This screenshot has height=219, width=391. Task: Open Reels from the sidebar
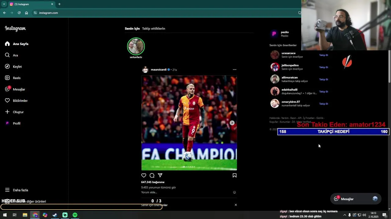(x=13, y=78)
